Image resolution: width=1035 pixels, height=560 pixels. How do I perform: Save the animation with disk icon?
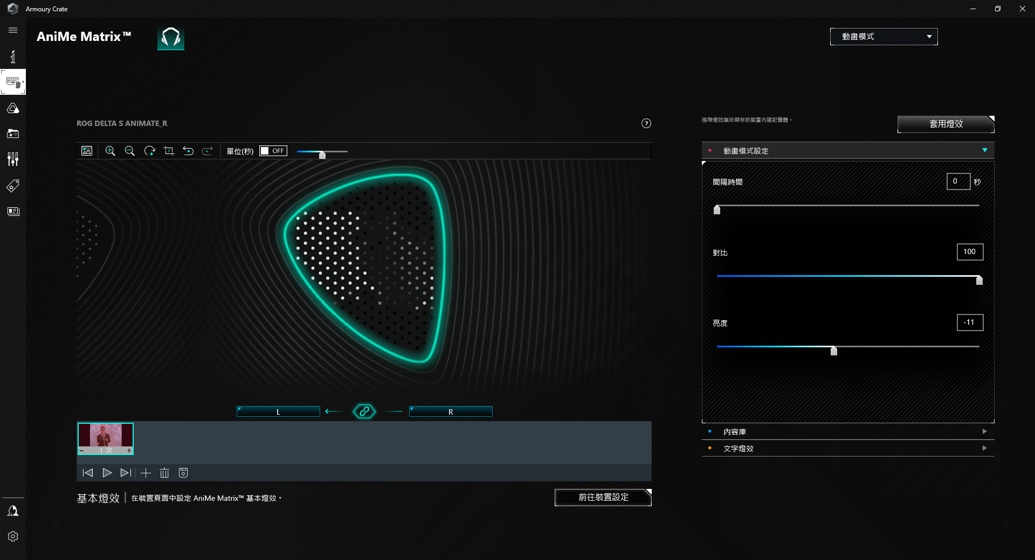pyautogui.click(x=183, y=473)
